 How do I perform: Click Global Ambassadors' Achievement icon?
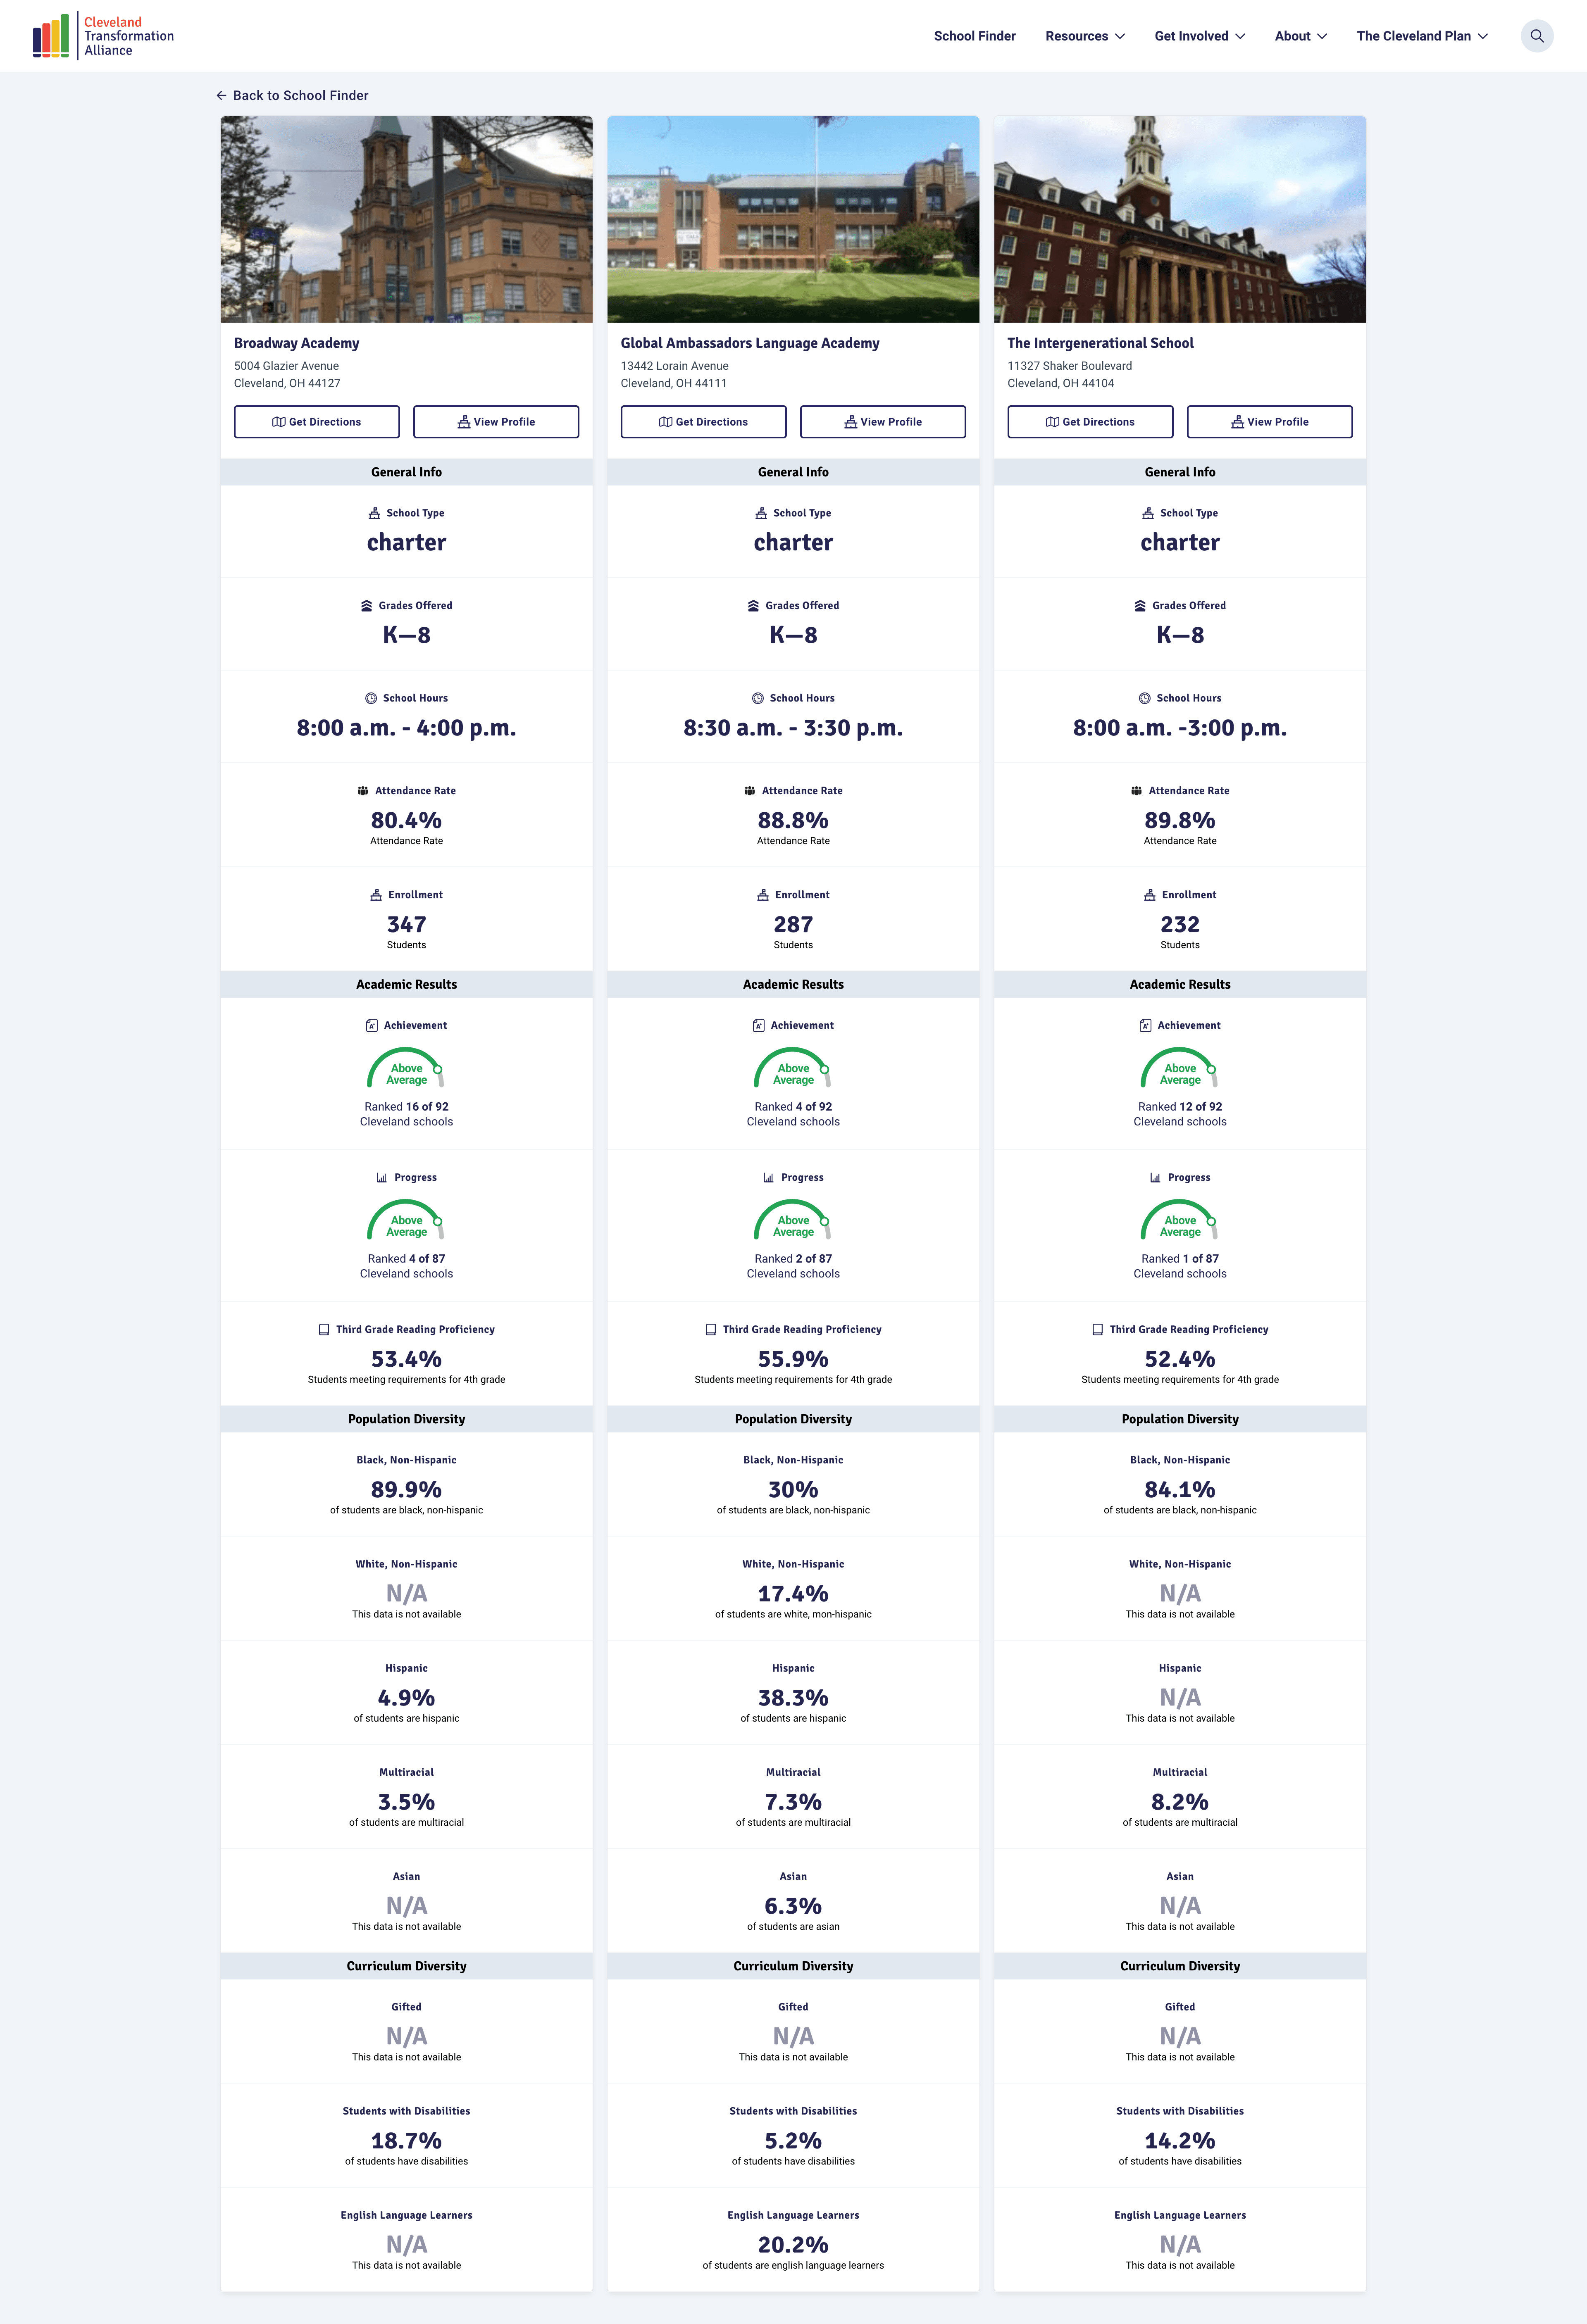coord(759,1025)
